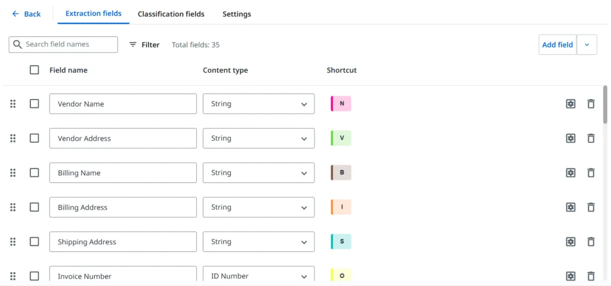This screenshot has width=611, height=286.
Task: Edit the Vendor Name text field
Action: (123, 104)
